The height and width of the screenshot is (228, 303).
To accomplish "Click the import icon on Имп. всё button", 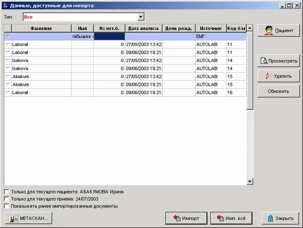I will (220, 218).
